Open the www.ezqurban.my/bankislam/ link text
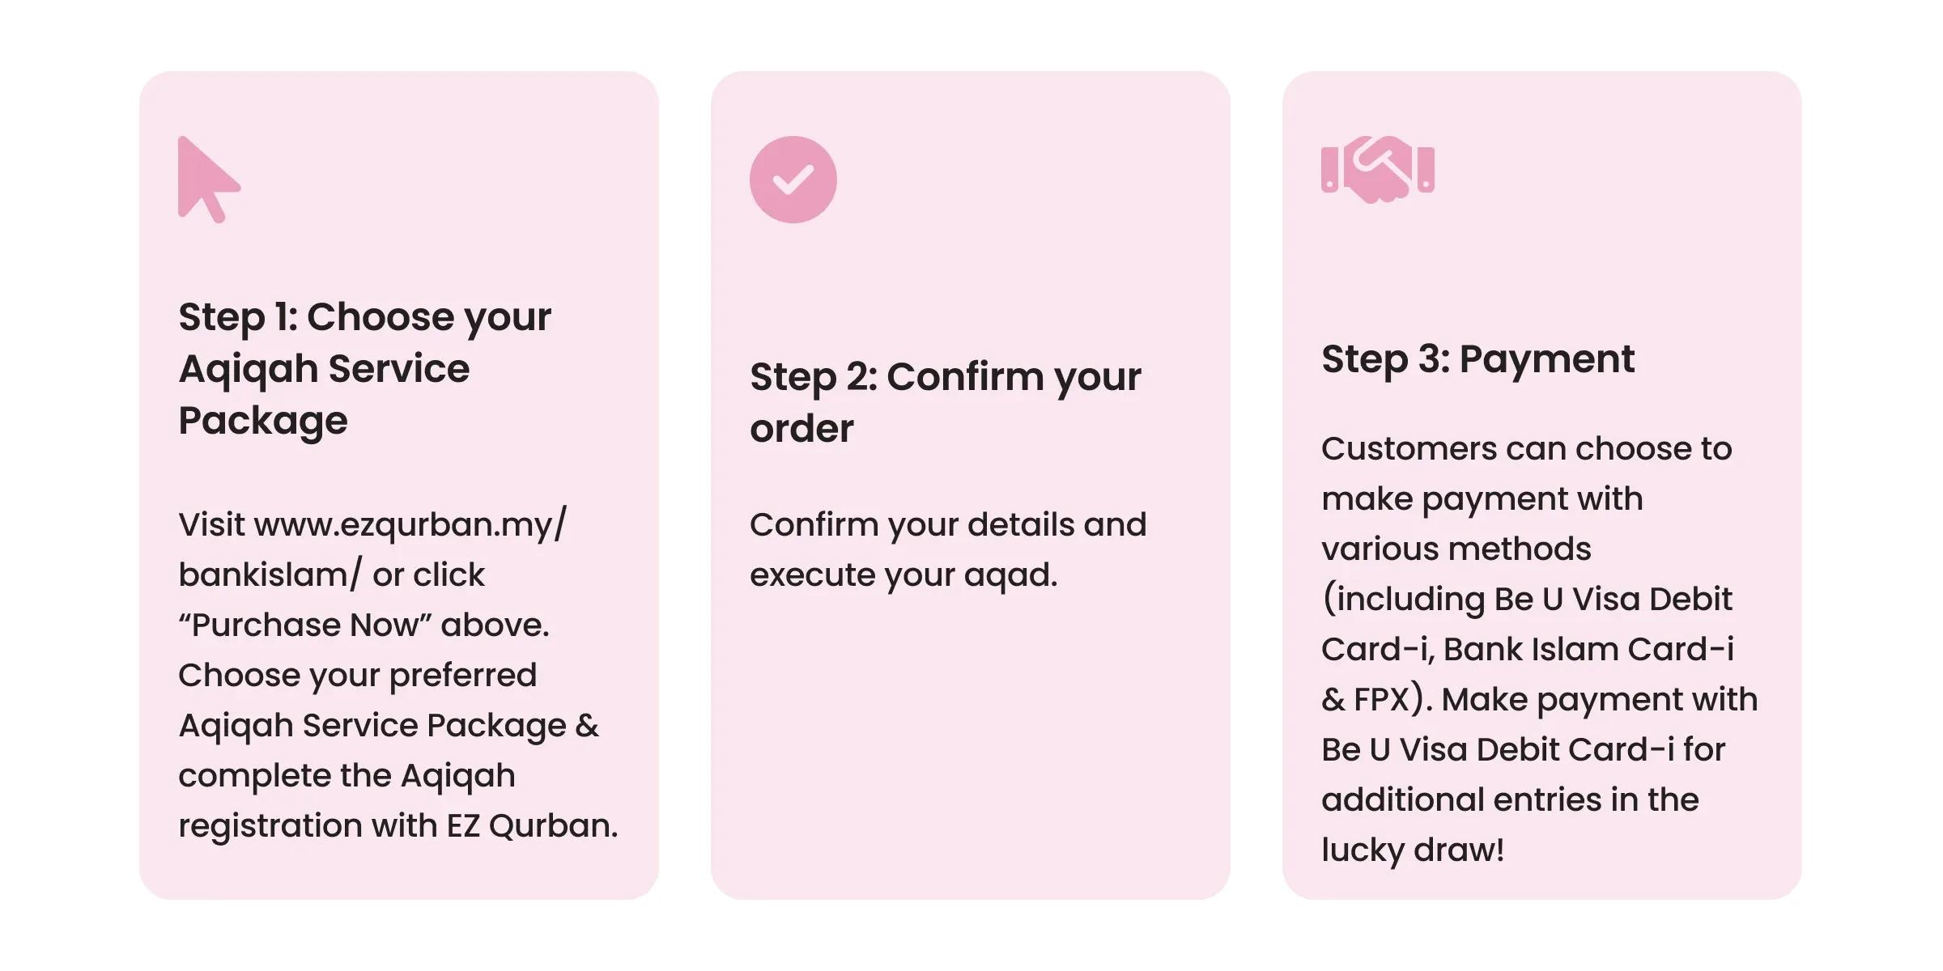1943x971 pixels. [x=372, y=549]
